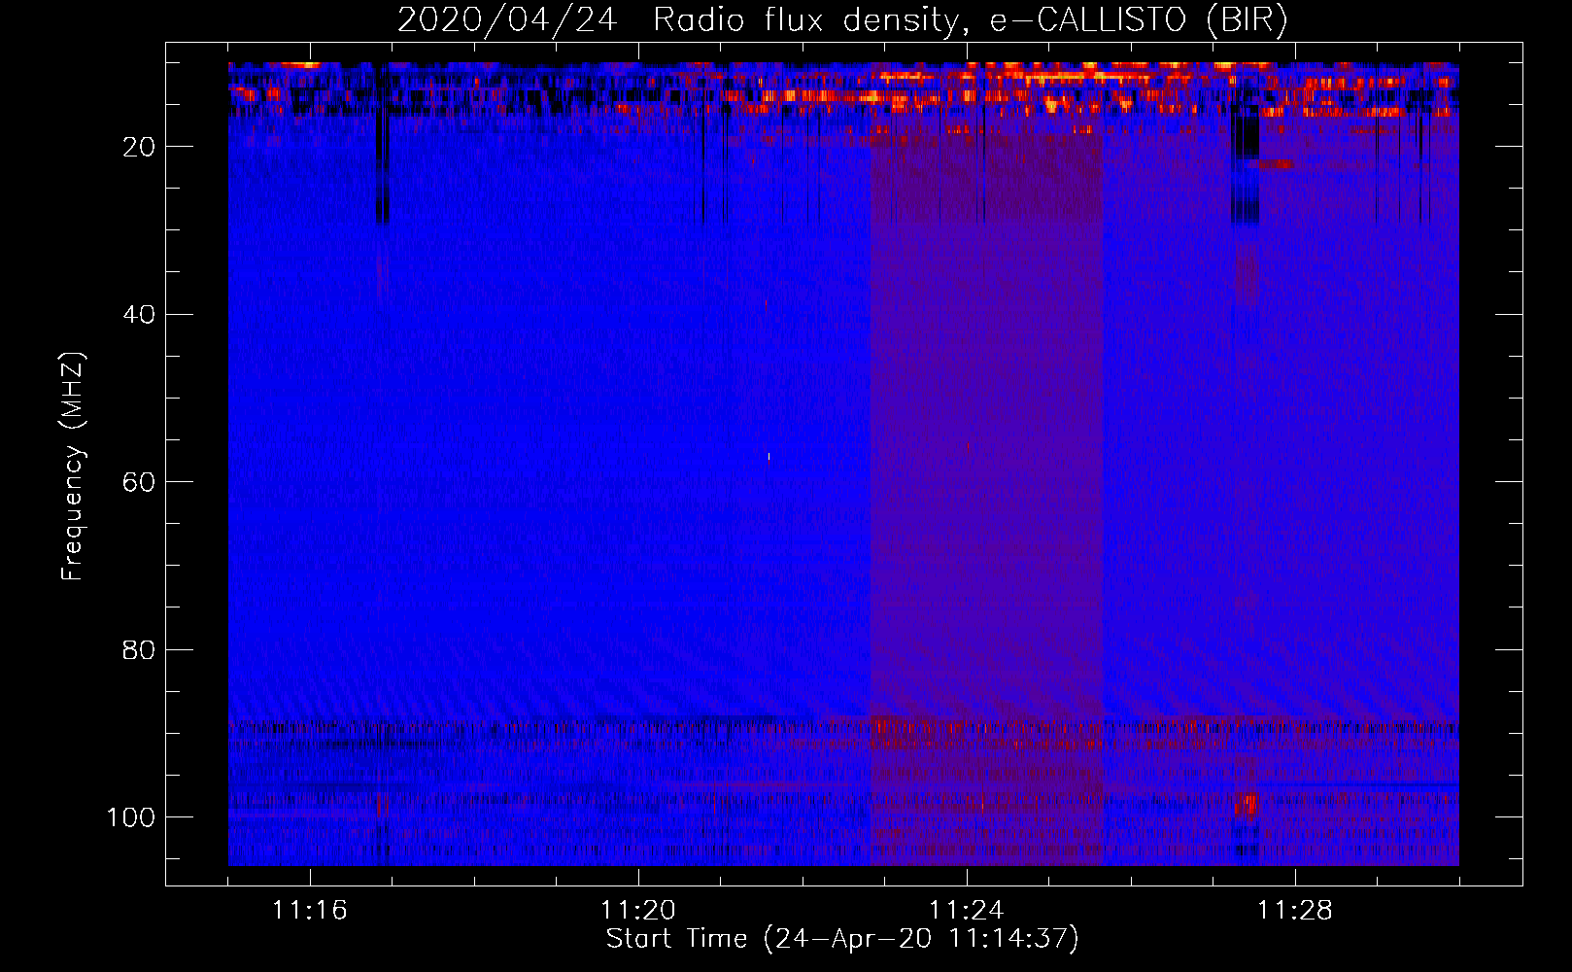Select the 'Frequency (MHZ)' axis label
The height and width of the screenshot is (972, 1572).
coord(73,467)
